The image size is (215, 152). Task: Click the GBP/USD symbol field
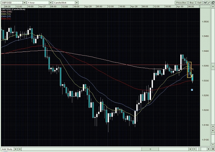pyautogui.click(x=12, y=3)
